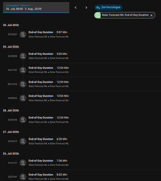The width and height of the screenshot is (161, 181).
Task: Remove Solar Forecast ML End-of-Day Duration chip
Action: pyautogui.click(x=151, y=15)
